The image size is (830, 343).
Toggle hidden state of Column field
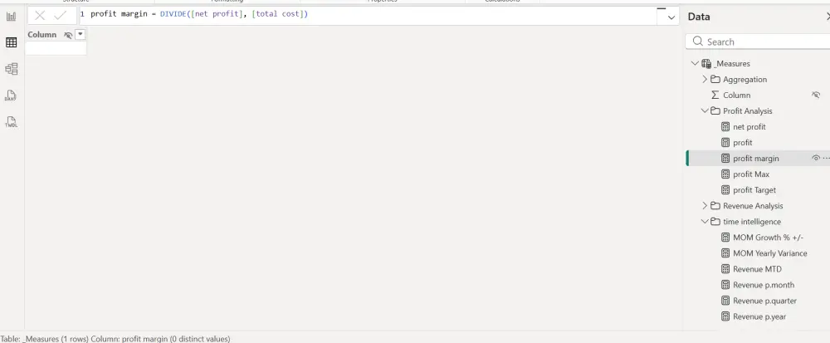816,95
